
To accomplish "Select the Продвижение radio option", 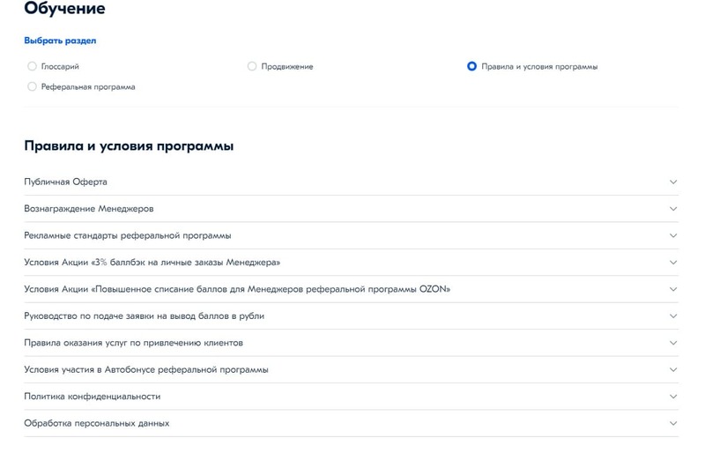I will (252, 66).
